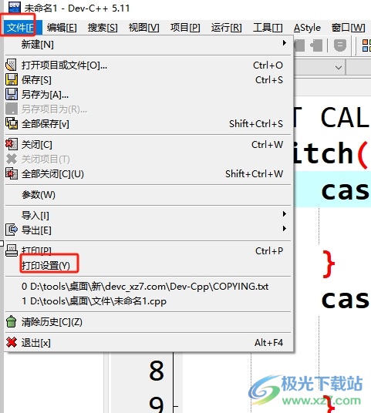Click the grayed shield toolbar icon
Viewport: 371px width, 413px height.
pos(340,45)
